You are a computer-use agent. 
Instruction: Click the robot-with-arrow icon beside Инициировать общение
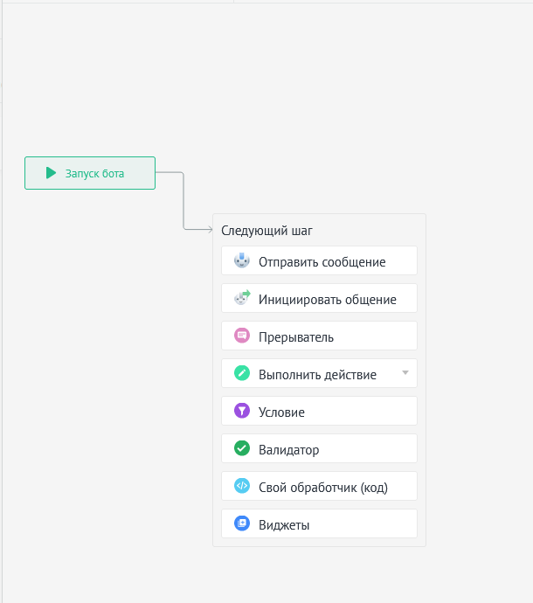[242, 298]
